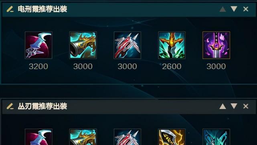Choose the red crossbow item in 丛刃霞 block

[127, 137]
